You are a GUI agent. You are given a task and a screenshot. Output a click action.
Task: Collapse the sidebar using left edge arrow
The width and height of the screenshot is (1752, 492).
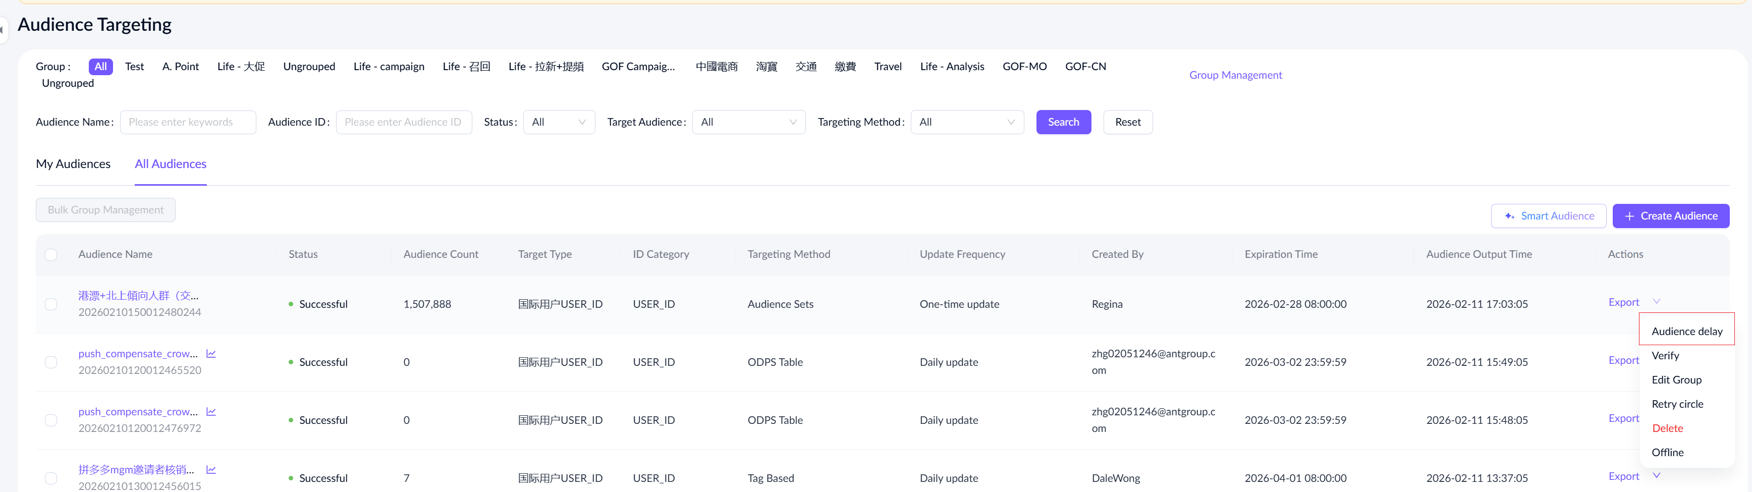[2, 30]
